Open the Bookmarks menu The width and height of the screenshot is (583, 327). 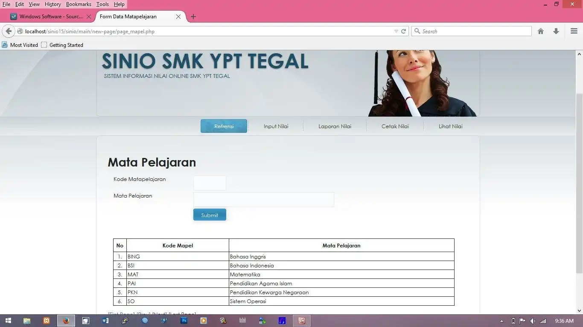(x=79, y=4)
